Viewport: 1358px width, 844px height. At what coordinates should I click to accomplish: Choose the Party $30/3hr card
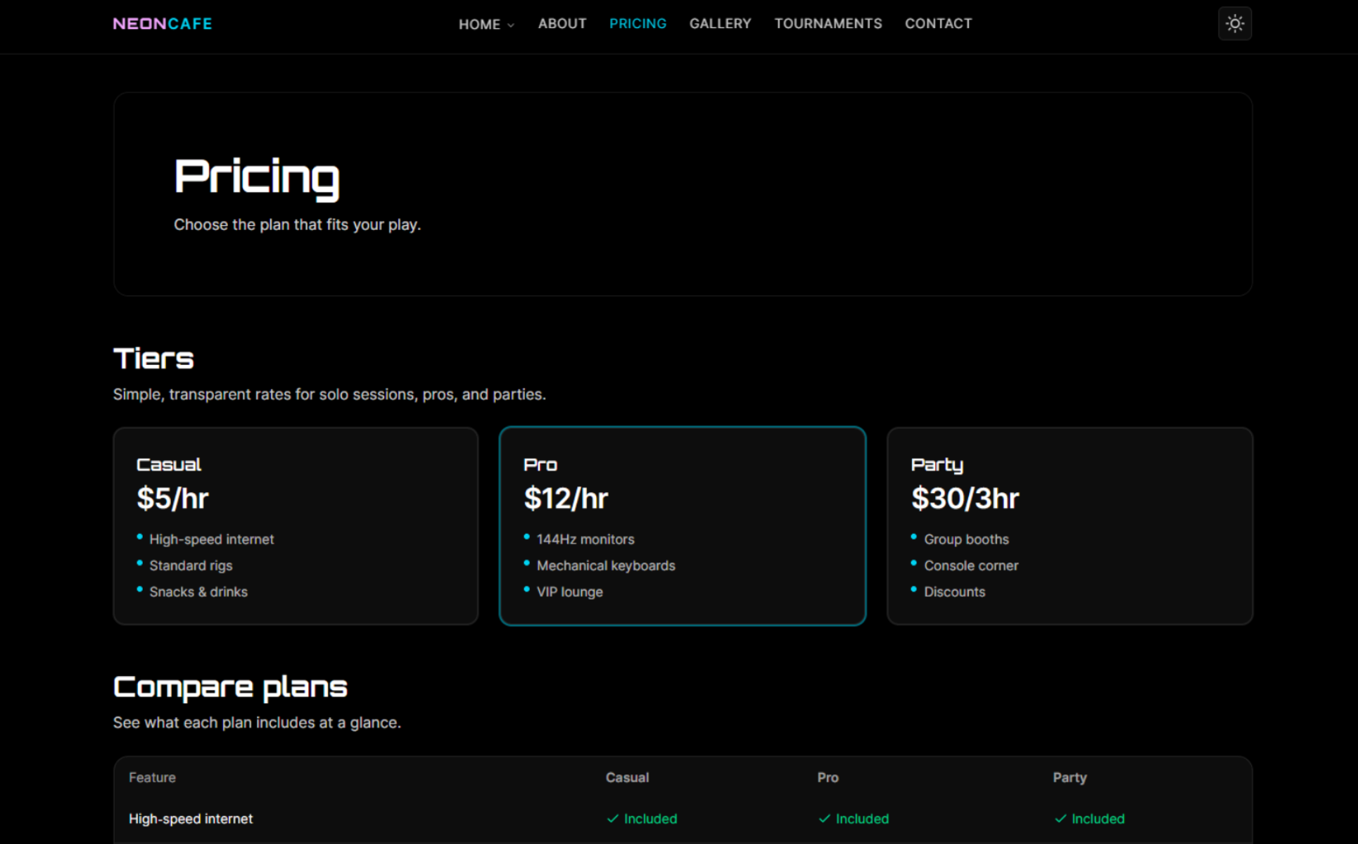click(x=1069, y=525)
